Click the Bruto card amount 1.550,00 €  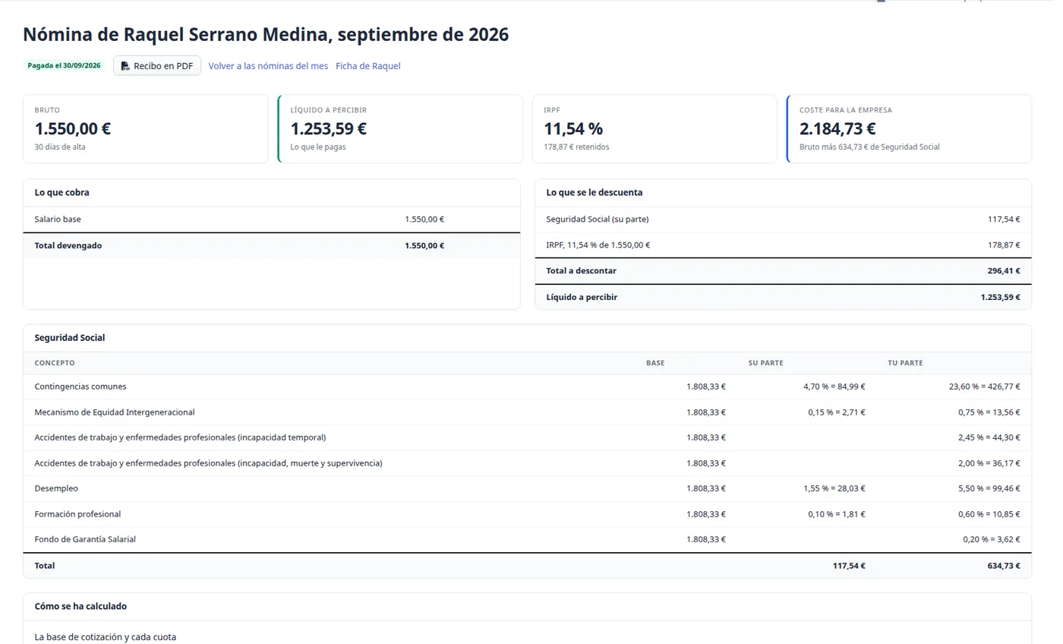pyautogui.click(x=73, y=129)
